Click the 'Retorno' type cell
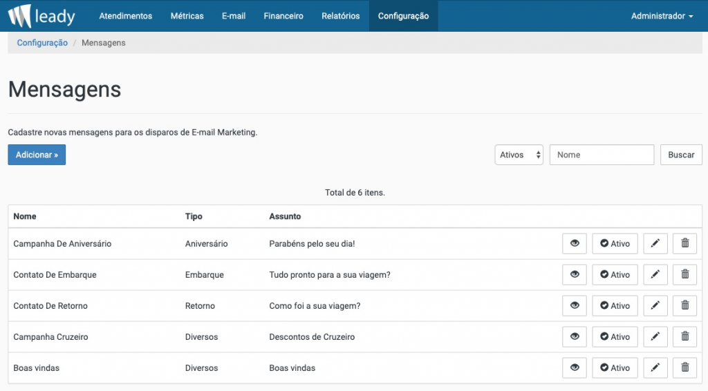Image resolution: width=708 pixels, height=391 pixels. click(x=200, y=306)
